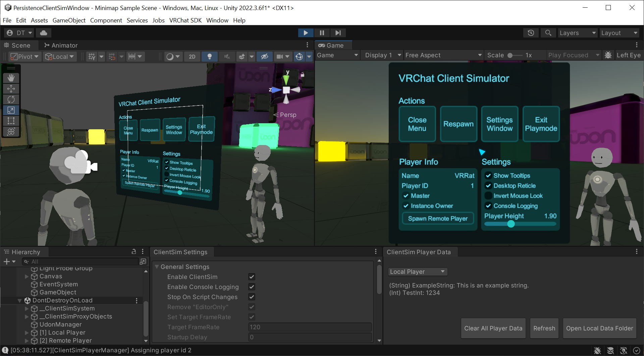Click Open Local Data Folder button
Viewport: 644px width, 356px height.
click(x=599, y=328)
